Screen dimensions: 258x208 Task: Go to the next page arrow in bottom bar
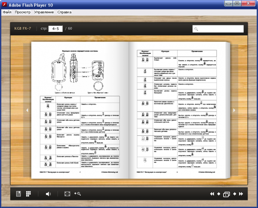click(x=235, y=194)
